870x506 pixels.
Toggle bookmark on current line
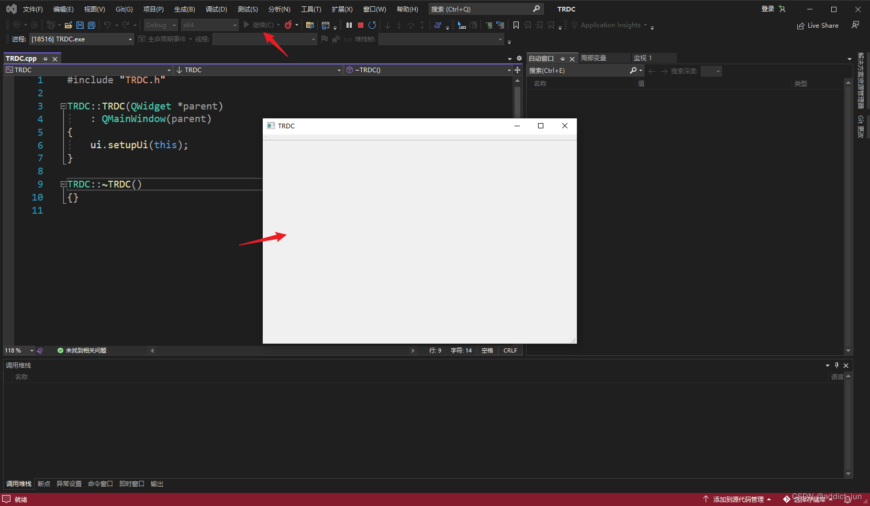516,25
